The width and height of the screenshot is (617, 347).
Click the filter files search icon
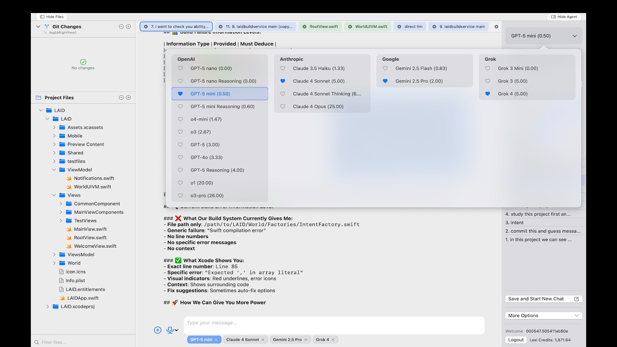click(x=37, y=342)
